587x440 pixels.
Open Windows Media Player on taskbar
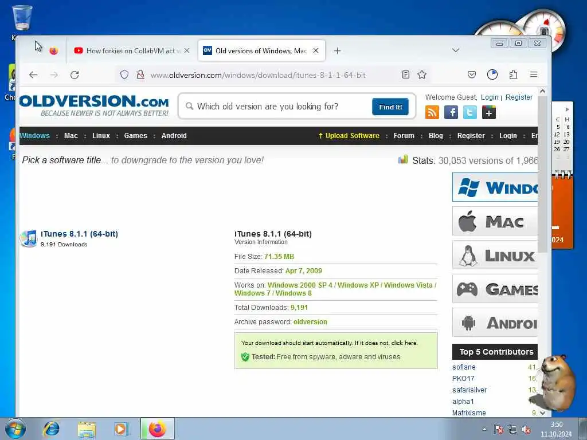tap(122, 429)
